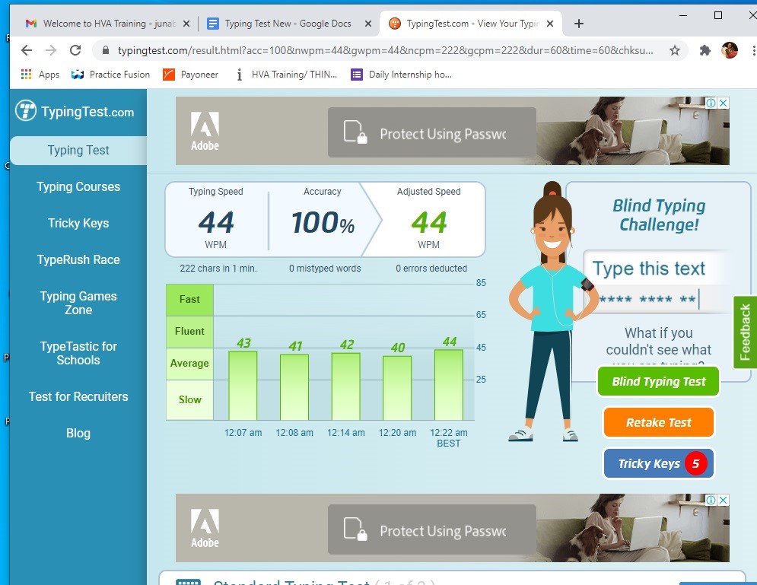Open the Practice Fusion bookmark

(110, 75)
